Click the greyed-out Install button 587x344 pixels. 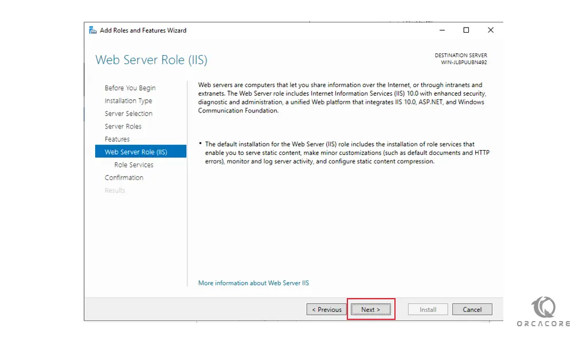pos(428,310)
